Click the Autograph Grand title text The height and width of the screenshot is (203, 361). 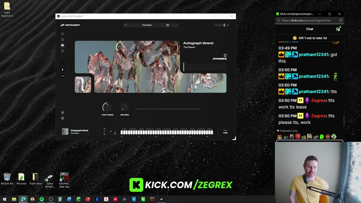point(198,43)
